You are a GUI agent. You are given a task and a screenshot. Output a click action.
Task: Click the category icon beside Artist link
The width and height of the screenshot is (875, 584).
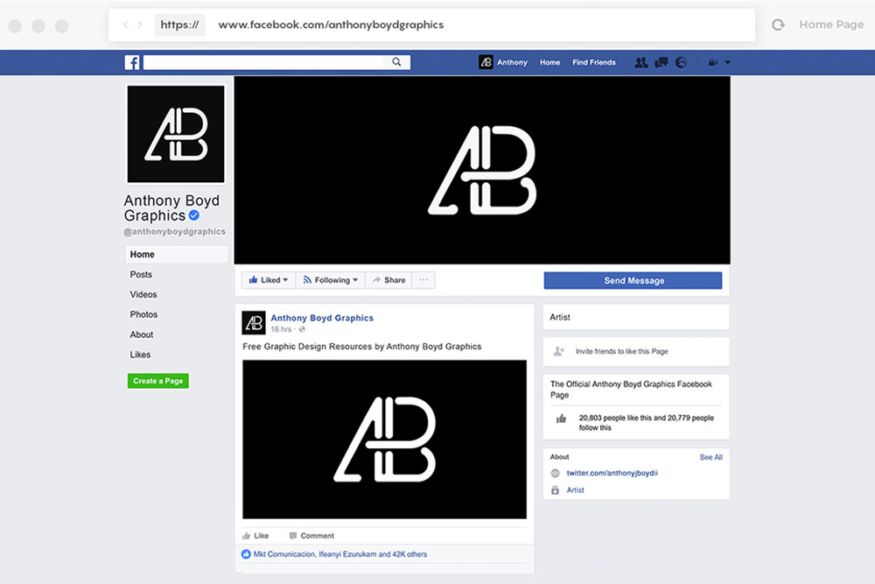(556, 490)
